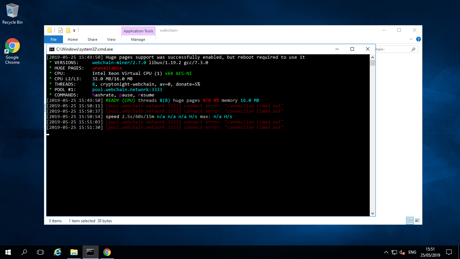Click the 15:50:11 connection error line
This screenshot has height=259, width=460.
click(x=165, y=106)
